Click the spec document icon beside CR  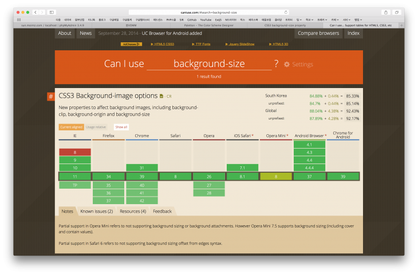tap(161, 96)
